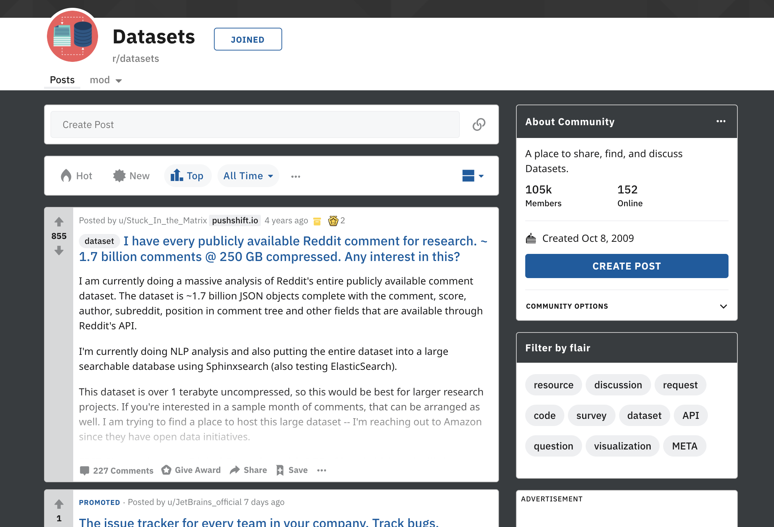Click the gold award icon on post

[333, 221]
